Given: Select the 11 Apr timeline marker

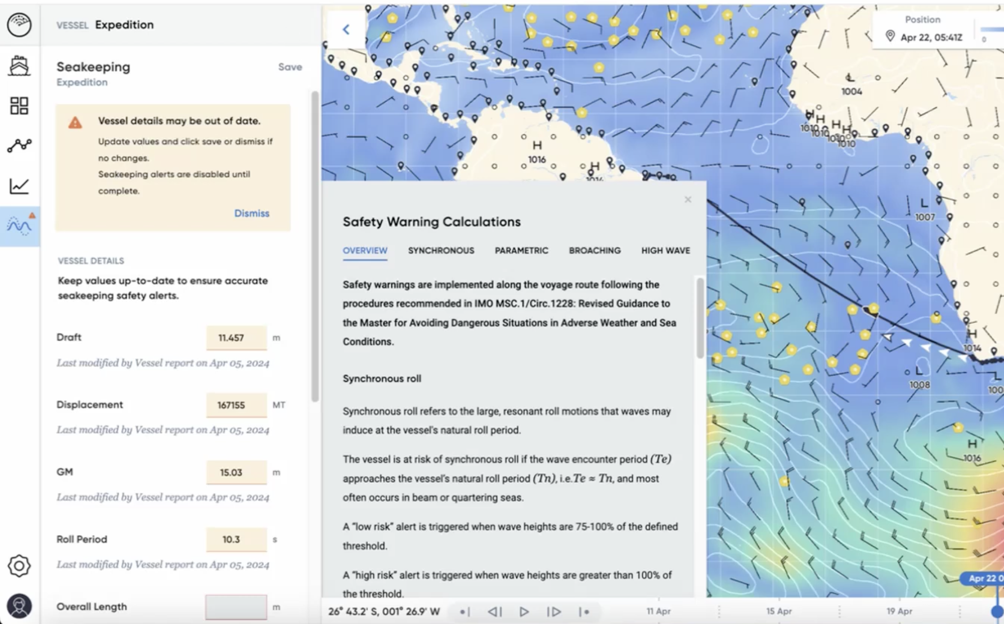Looking at the screenshot, I should pos(658,611).
